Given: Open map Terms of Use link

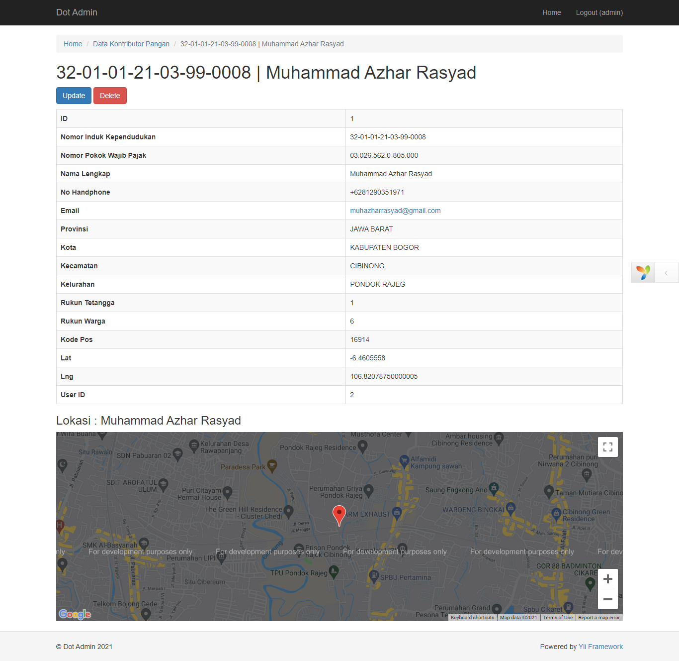Looking at the screenshot, I should click(x=558, y=618).
